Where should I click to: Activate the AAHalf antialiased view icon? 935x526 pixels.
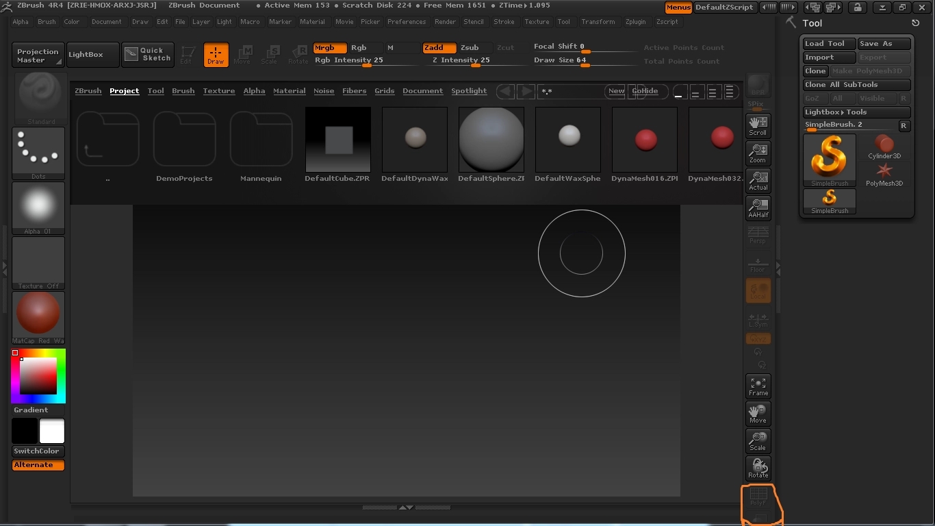(x=758, y=208)
